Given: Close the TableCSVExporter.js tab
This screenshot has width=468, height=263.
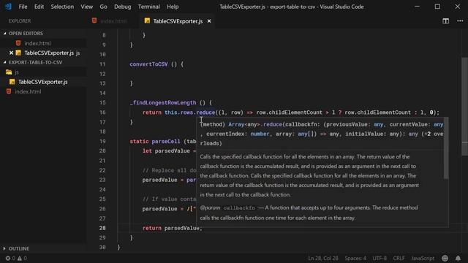Looking at the screenshot, I should coord(209,21).
